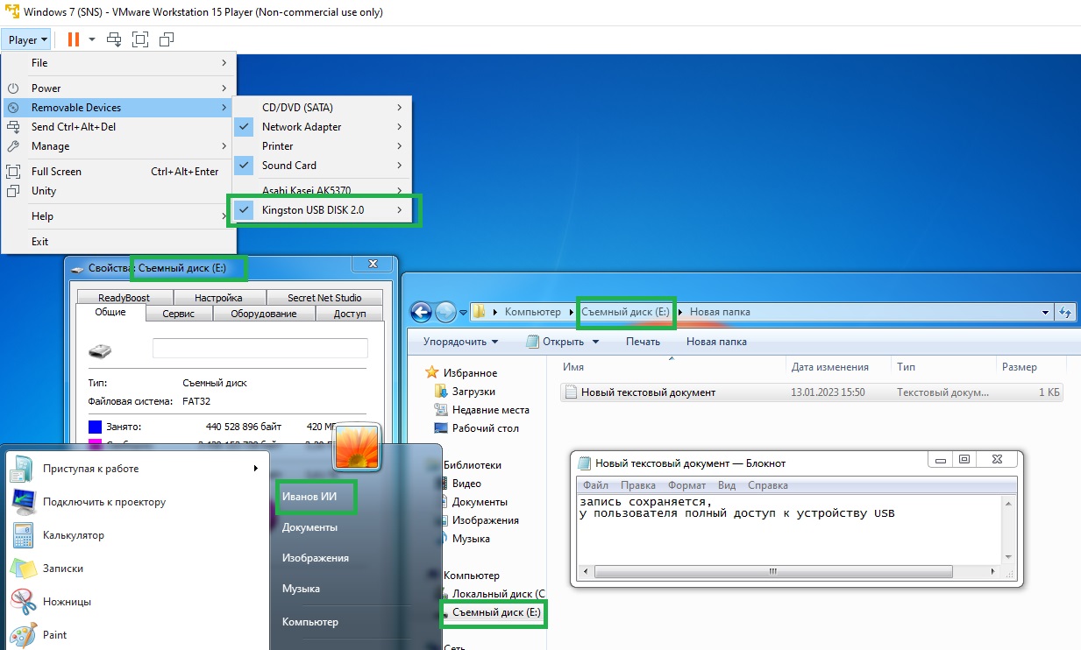Switch to the Оборудование tab
Screen dimensions: 1081x650
tap(263, 314)
